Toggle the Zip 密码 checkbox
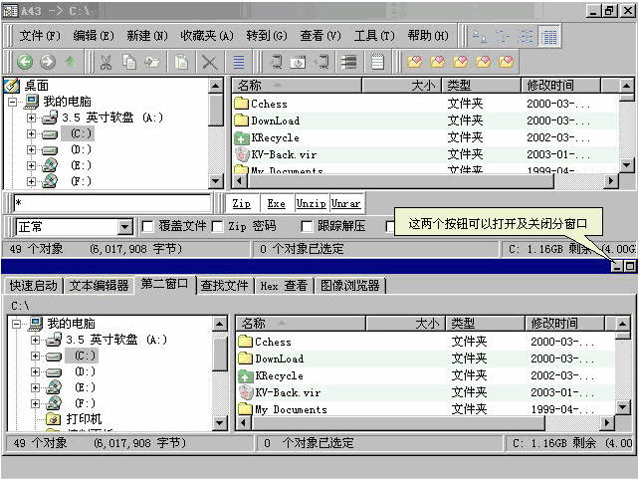This screenshot has height=481, width=640. click(218, 226)
